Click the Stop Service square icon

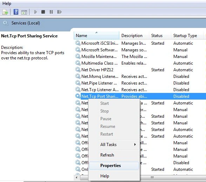click(43, 12)
